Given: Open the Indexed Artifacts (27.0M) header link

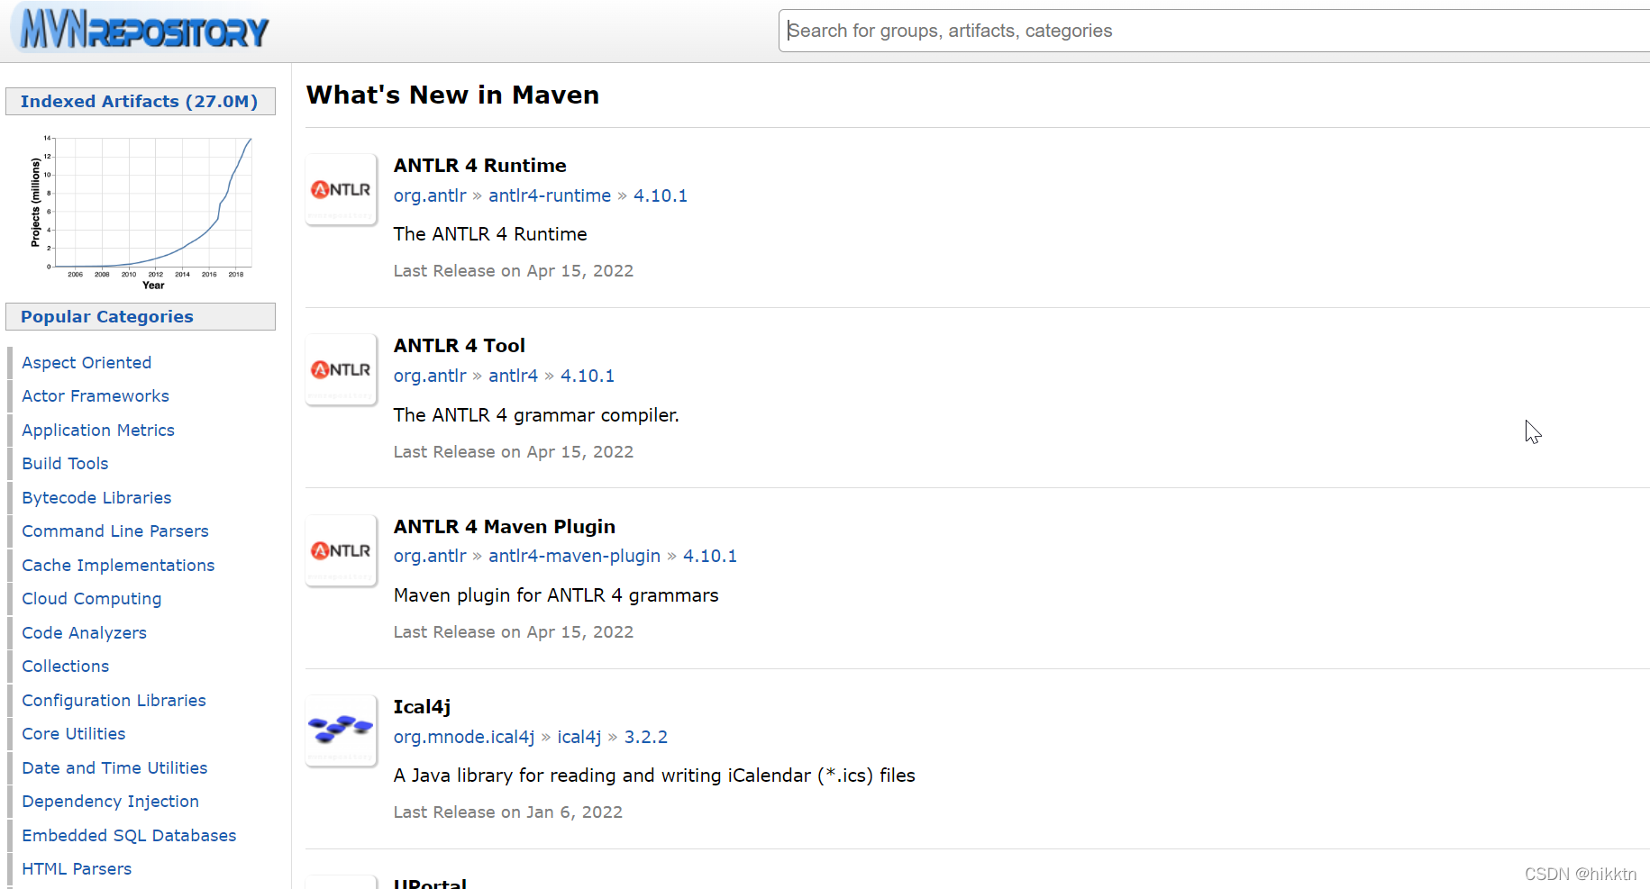Looking at the screenshot, I should [140, 101].
